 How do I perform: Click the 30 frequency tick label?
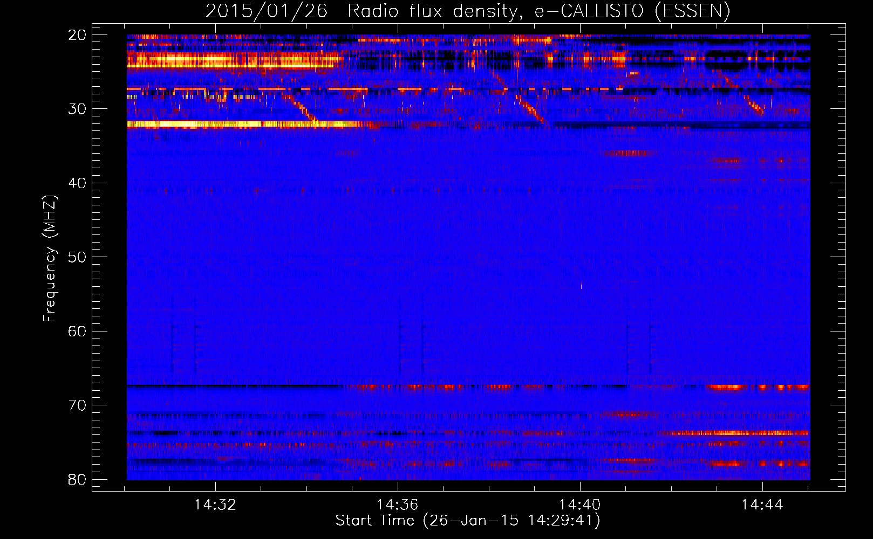coord(77,109)
